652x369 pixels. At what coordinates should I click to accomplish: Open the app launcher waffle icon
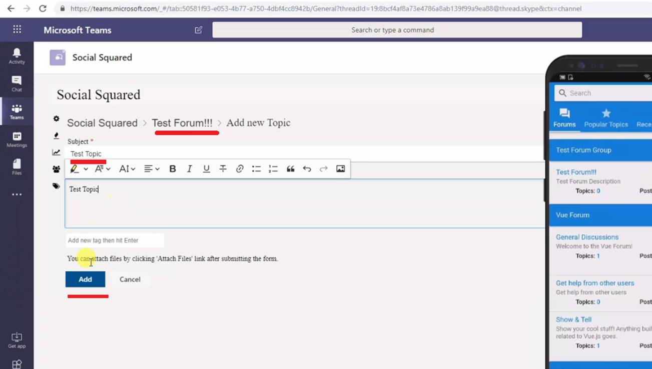click(x=17, y=29)
